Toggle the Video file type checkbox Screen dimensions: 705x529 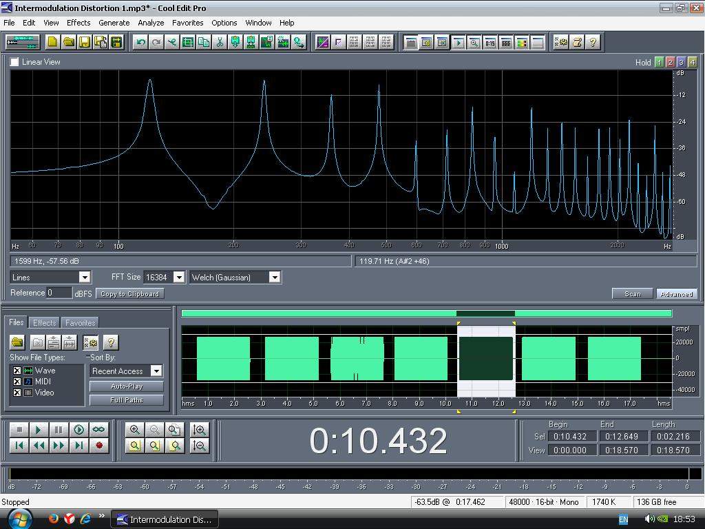17,393
